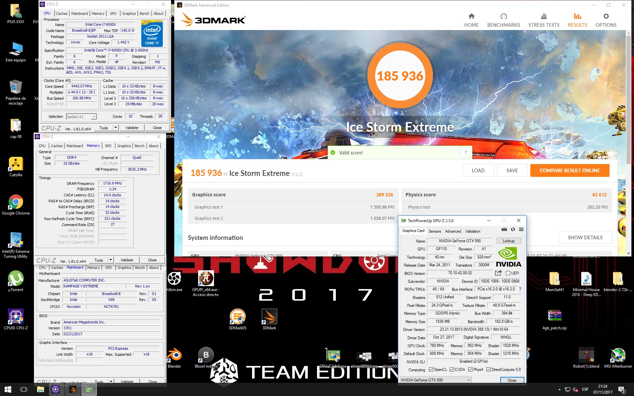Click Lookup button in GPU-Z
634x396 pixels.
pyautogui.click(x=509, y=241)
